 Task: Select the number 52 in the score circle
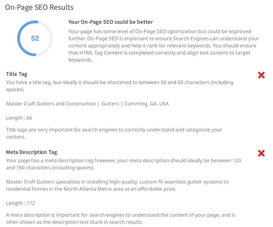click(35, 38)
